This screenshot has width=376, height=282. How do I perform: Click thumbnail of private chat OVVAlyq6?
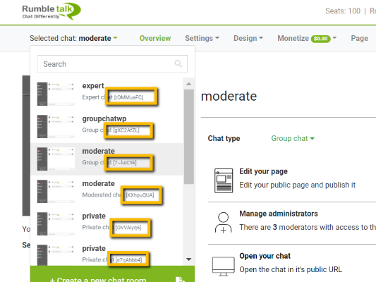click(x=56, y=223)
